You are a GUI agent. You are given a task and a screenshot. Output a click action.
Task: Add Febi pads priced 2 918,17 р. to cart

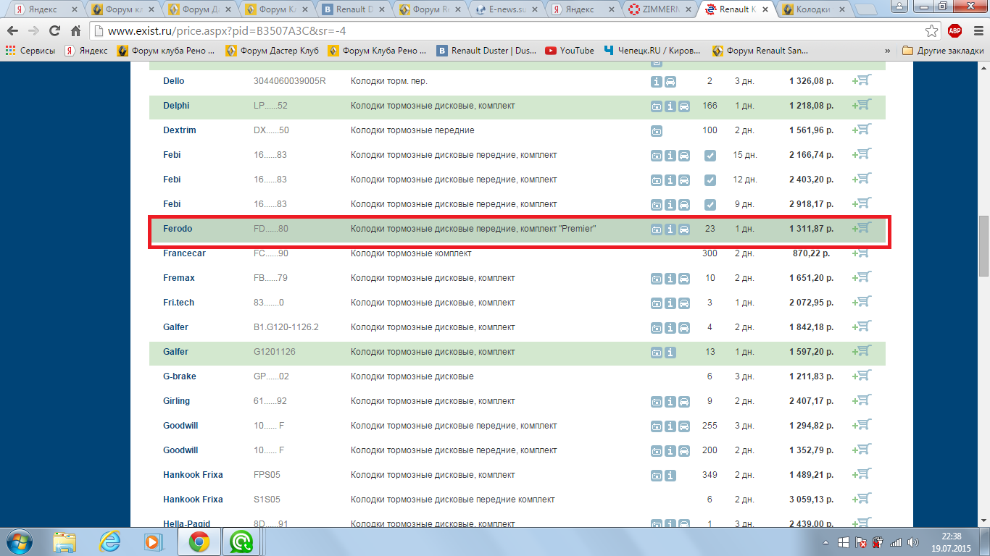pos(862,203)
